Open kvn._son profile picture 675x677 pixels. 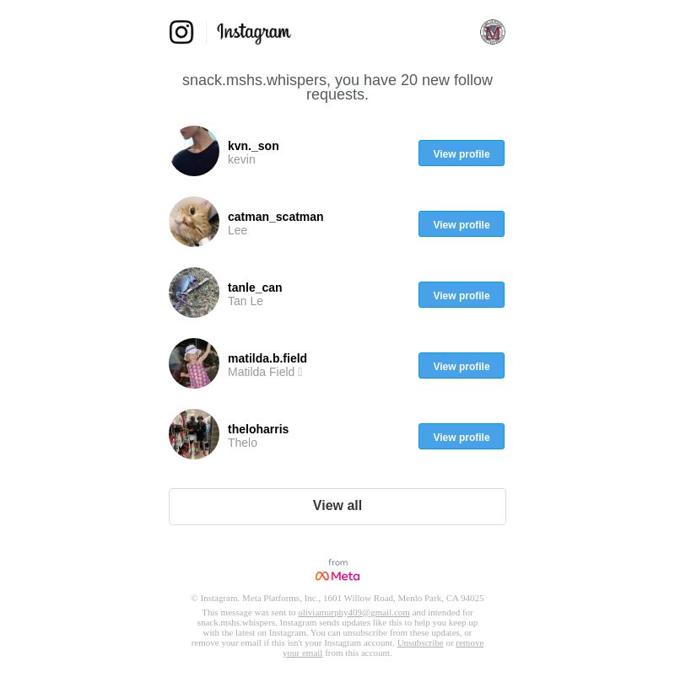(x=194, y=151)
